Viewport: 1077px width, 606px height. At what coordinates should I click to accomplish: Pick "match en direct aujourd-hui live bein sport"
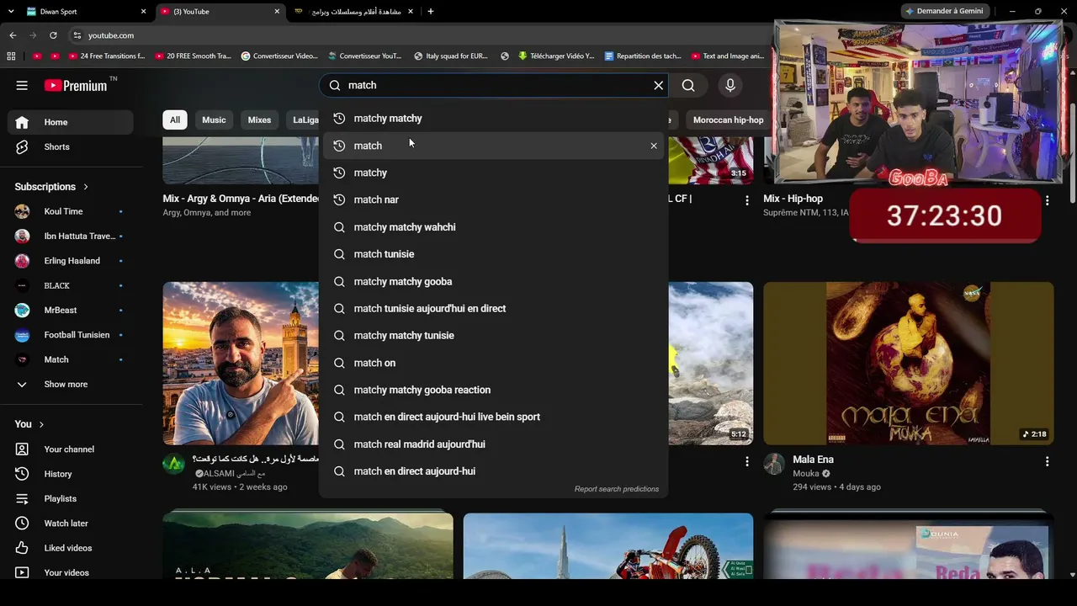click(x=496, y=417)
